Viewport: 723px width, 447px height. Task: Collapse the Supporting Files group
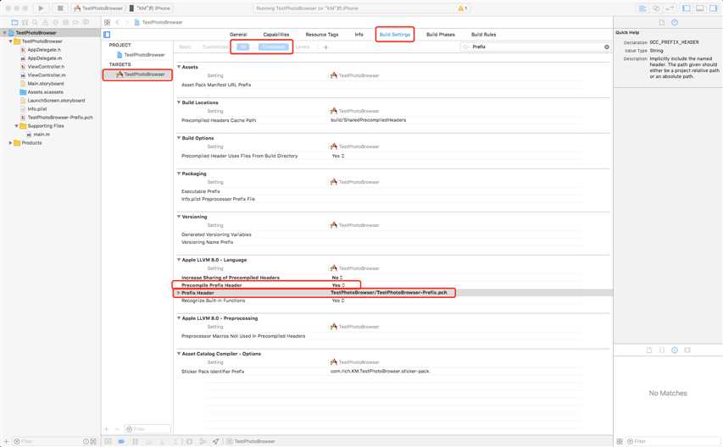click(17, 125)
